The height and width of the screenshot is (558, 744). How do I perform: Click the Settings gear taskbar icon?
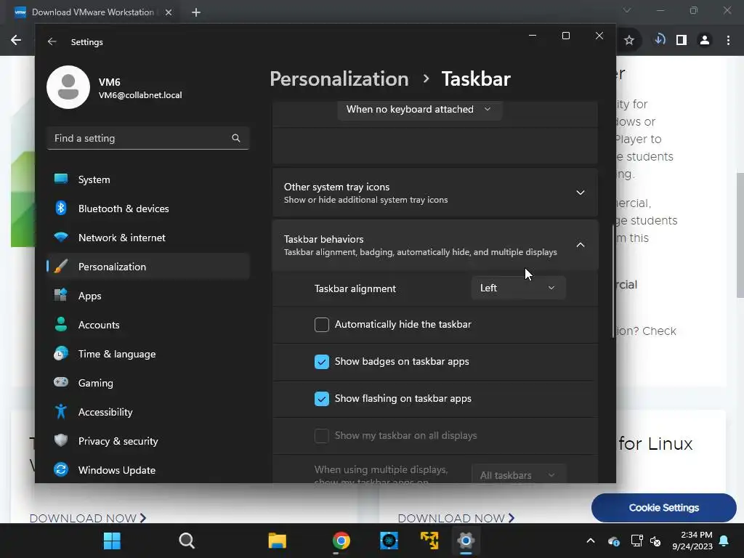coord(466,541)
